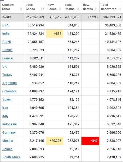Sort by Country, Other column icon
This screenshot has height=162, width=123.
pyautogui.click(x=21, y=9)
